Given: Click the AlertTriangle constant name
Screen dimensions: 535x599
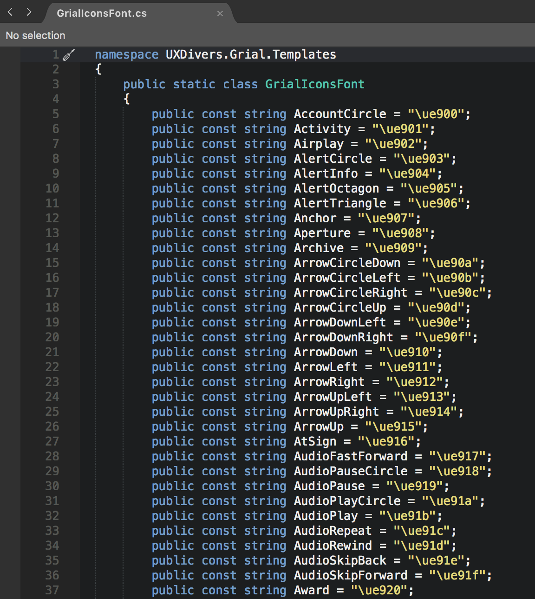Looking at the screenshot, I should (x=340, y=203).
